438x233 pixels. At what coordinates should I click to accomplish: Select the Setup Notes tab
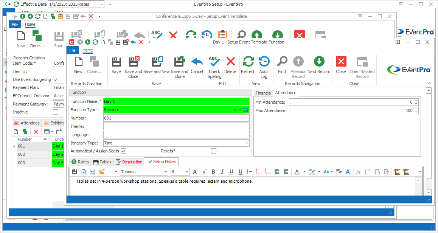point(161,162)
